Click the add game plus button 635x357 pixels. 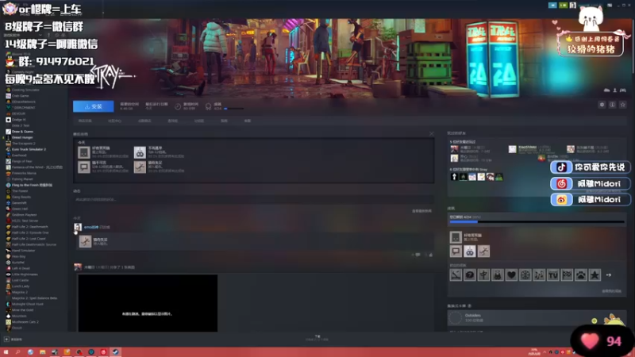(6, 340)
